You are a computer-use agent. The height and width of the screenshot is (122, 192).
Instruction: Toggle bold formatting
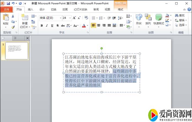pos(42,25)
